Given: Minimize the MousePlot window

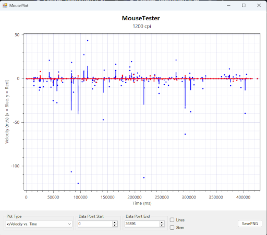Looking at the screenshot, I should (x=228, y=5).
